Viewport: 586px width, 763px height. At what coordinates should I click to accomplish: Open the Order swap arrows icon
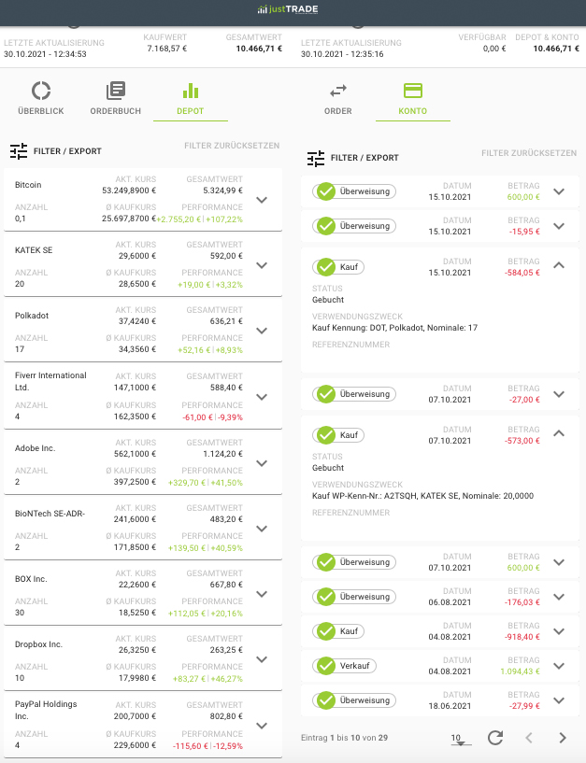click(x=338, y=91)
